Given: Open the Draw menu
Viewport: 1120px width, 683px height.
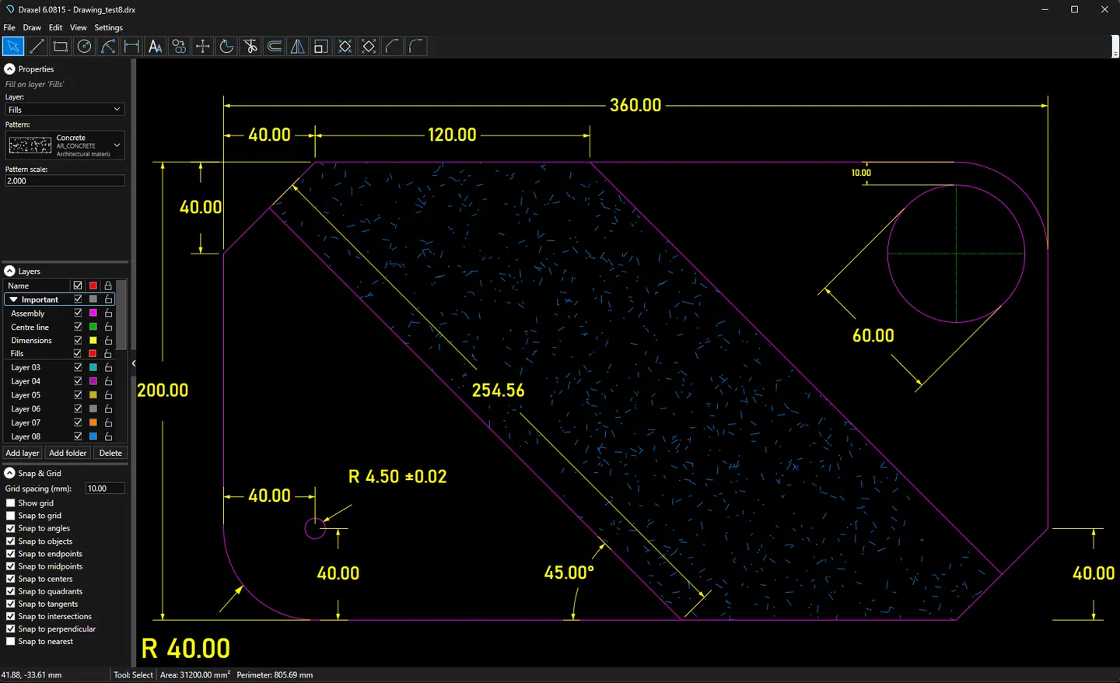Looking at the screenshot, I should pos(32,27).
